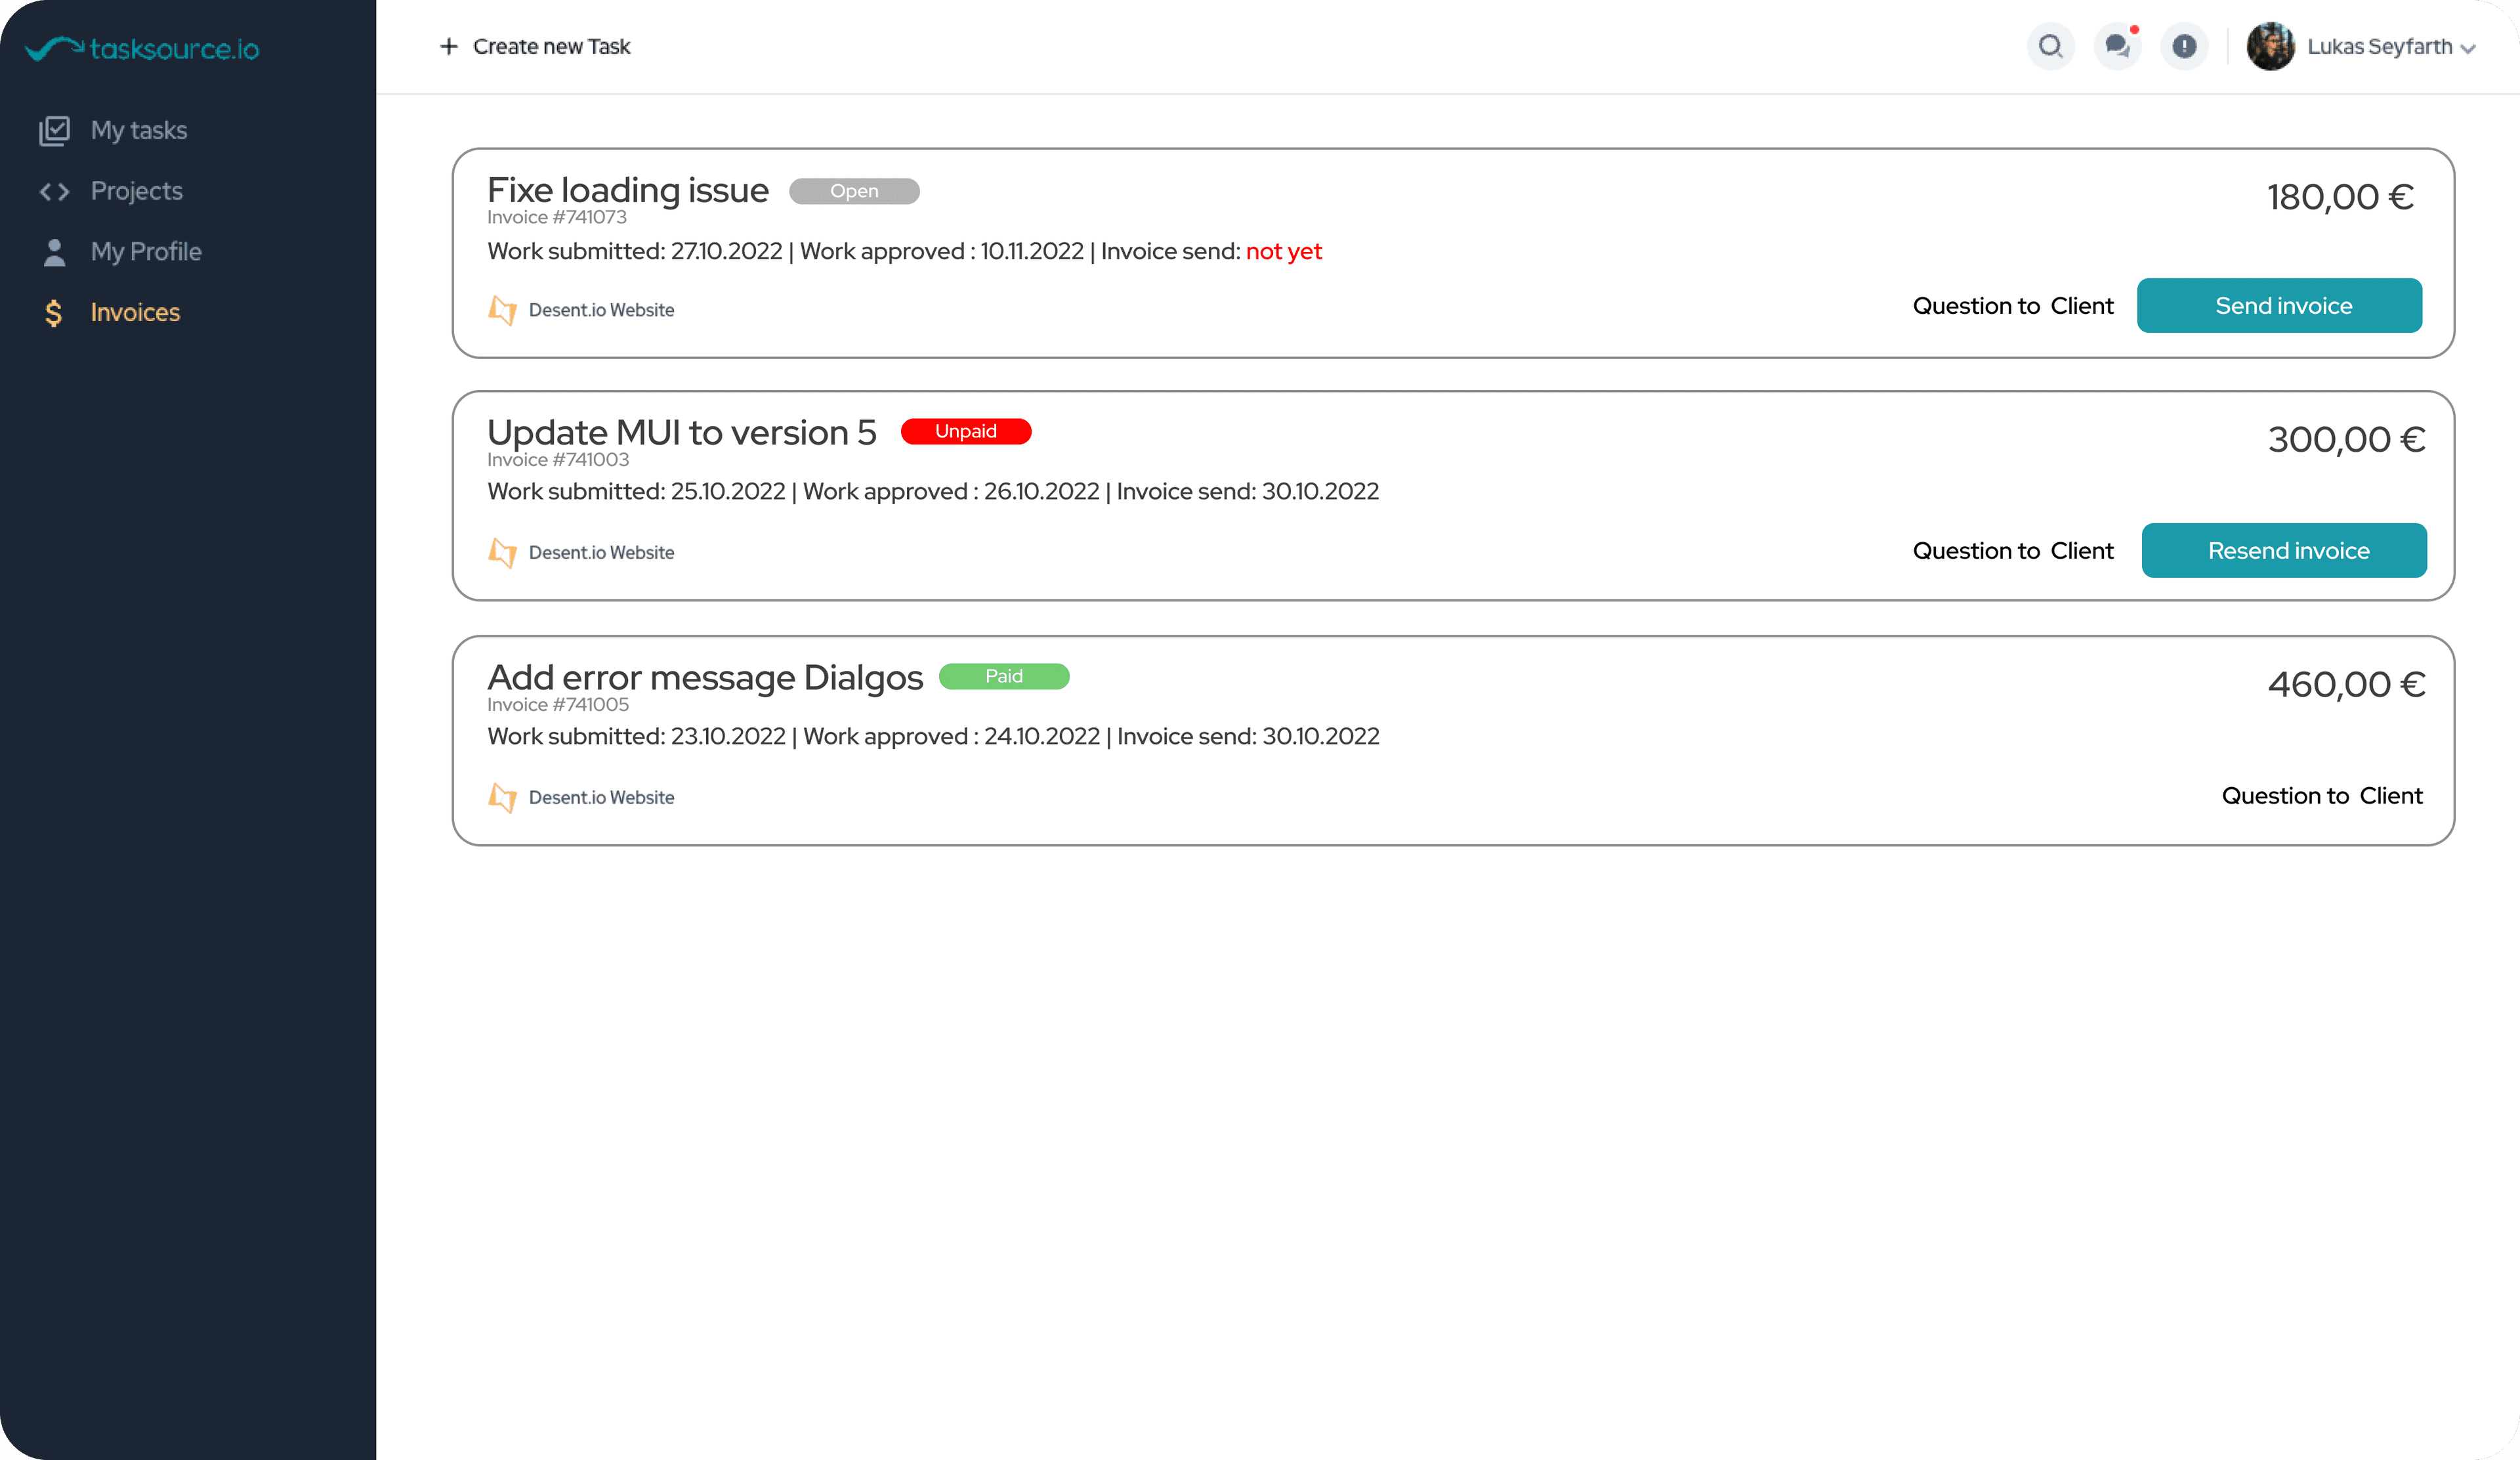Click the alert notification icon
This screenshot has height=1460, width=2520.
2184,46
